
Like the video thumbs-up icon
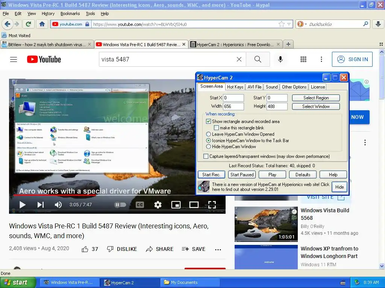click(85, 249)
